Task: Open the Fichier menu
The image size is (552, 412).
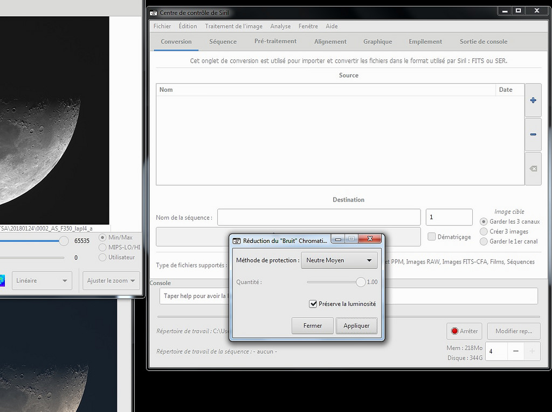Action: click(162, 26)
